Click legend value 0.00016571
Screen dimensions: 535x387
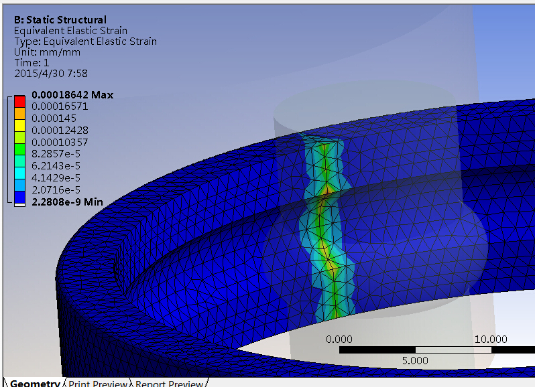[60, 106]
